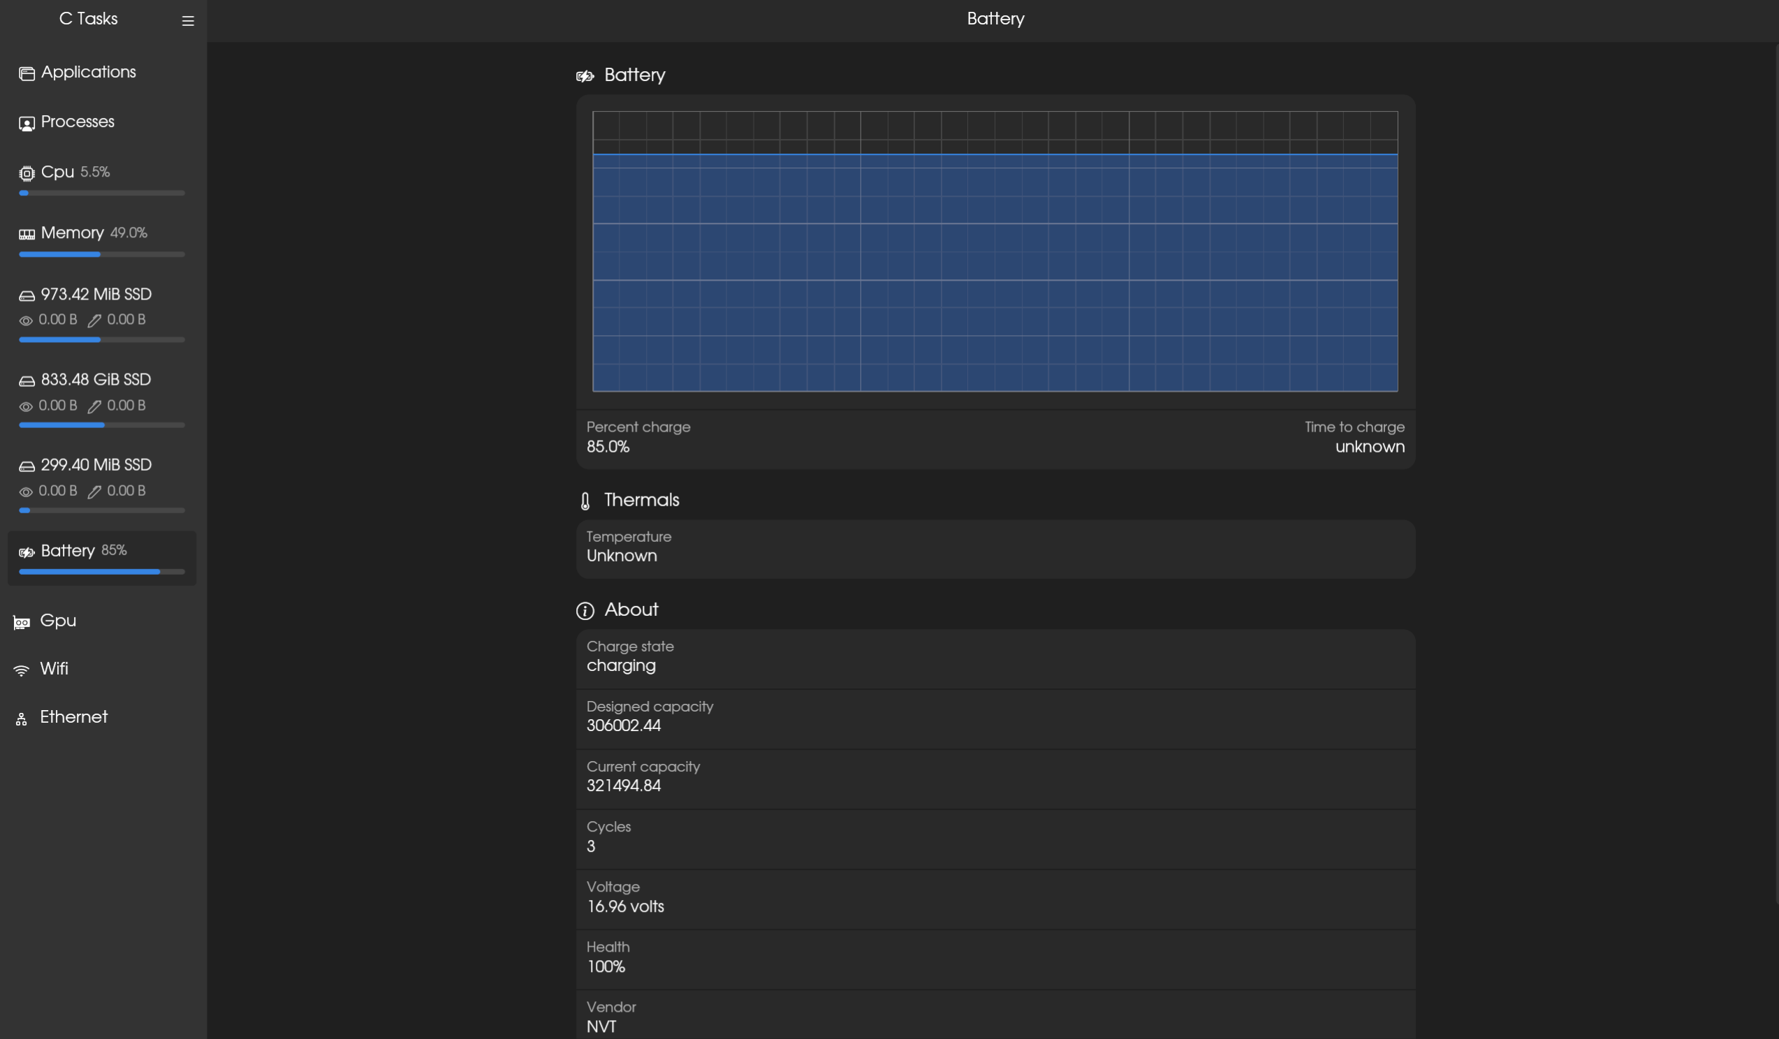Click the About info circle icon

585,610
